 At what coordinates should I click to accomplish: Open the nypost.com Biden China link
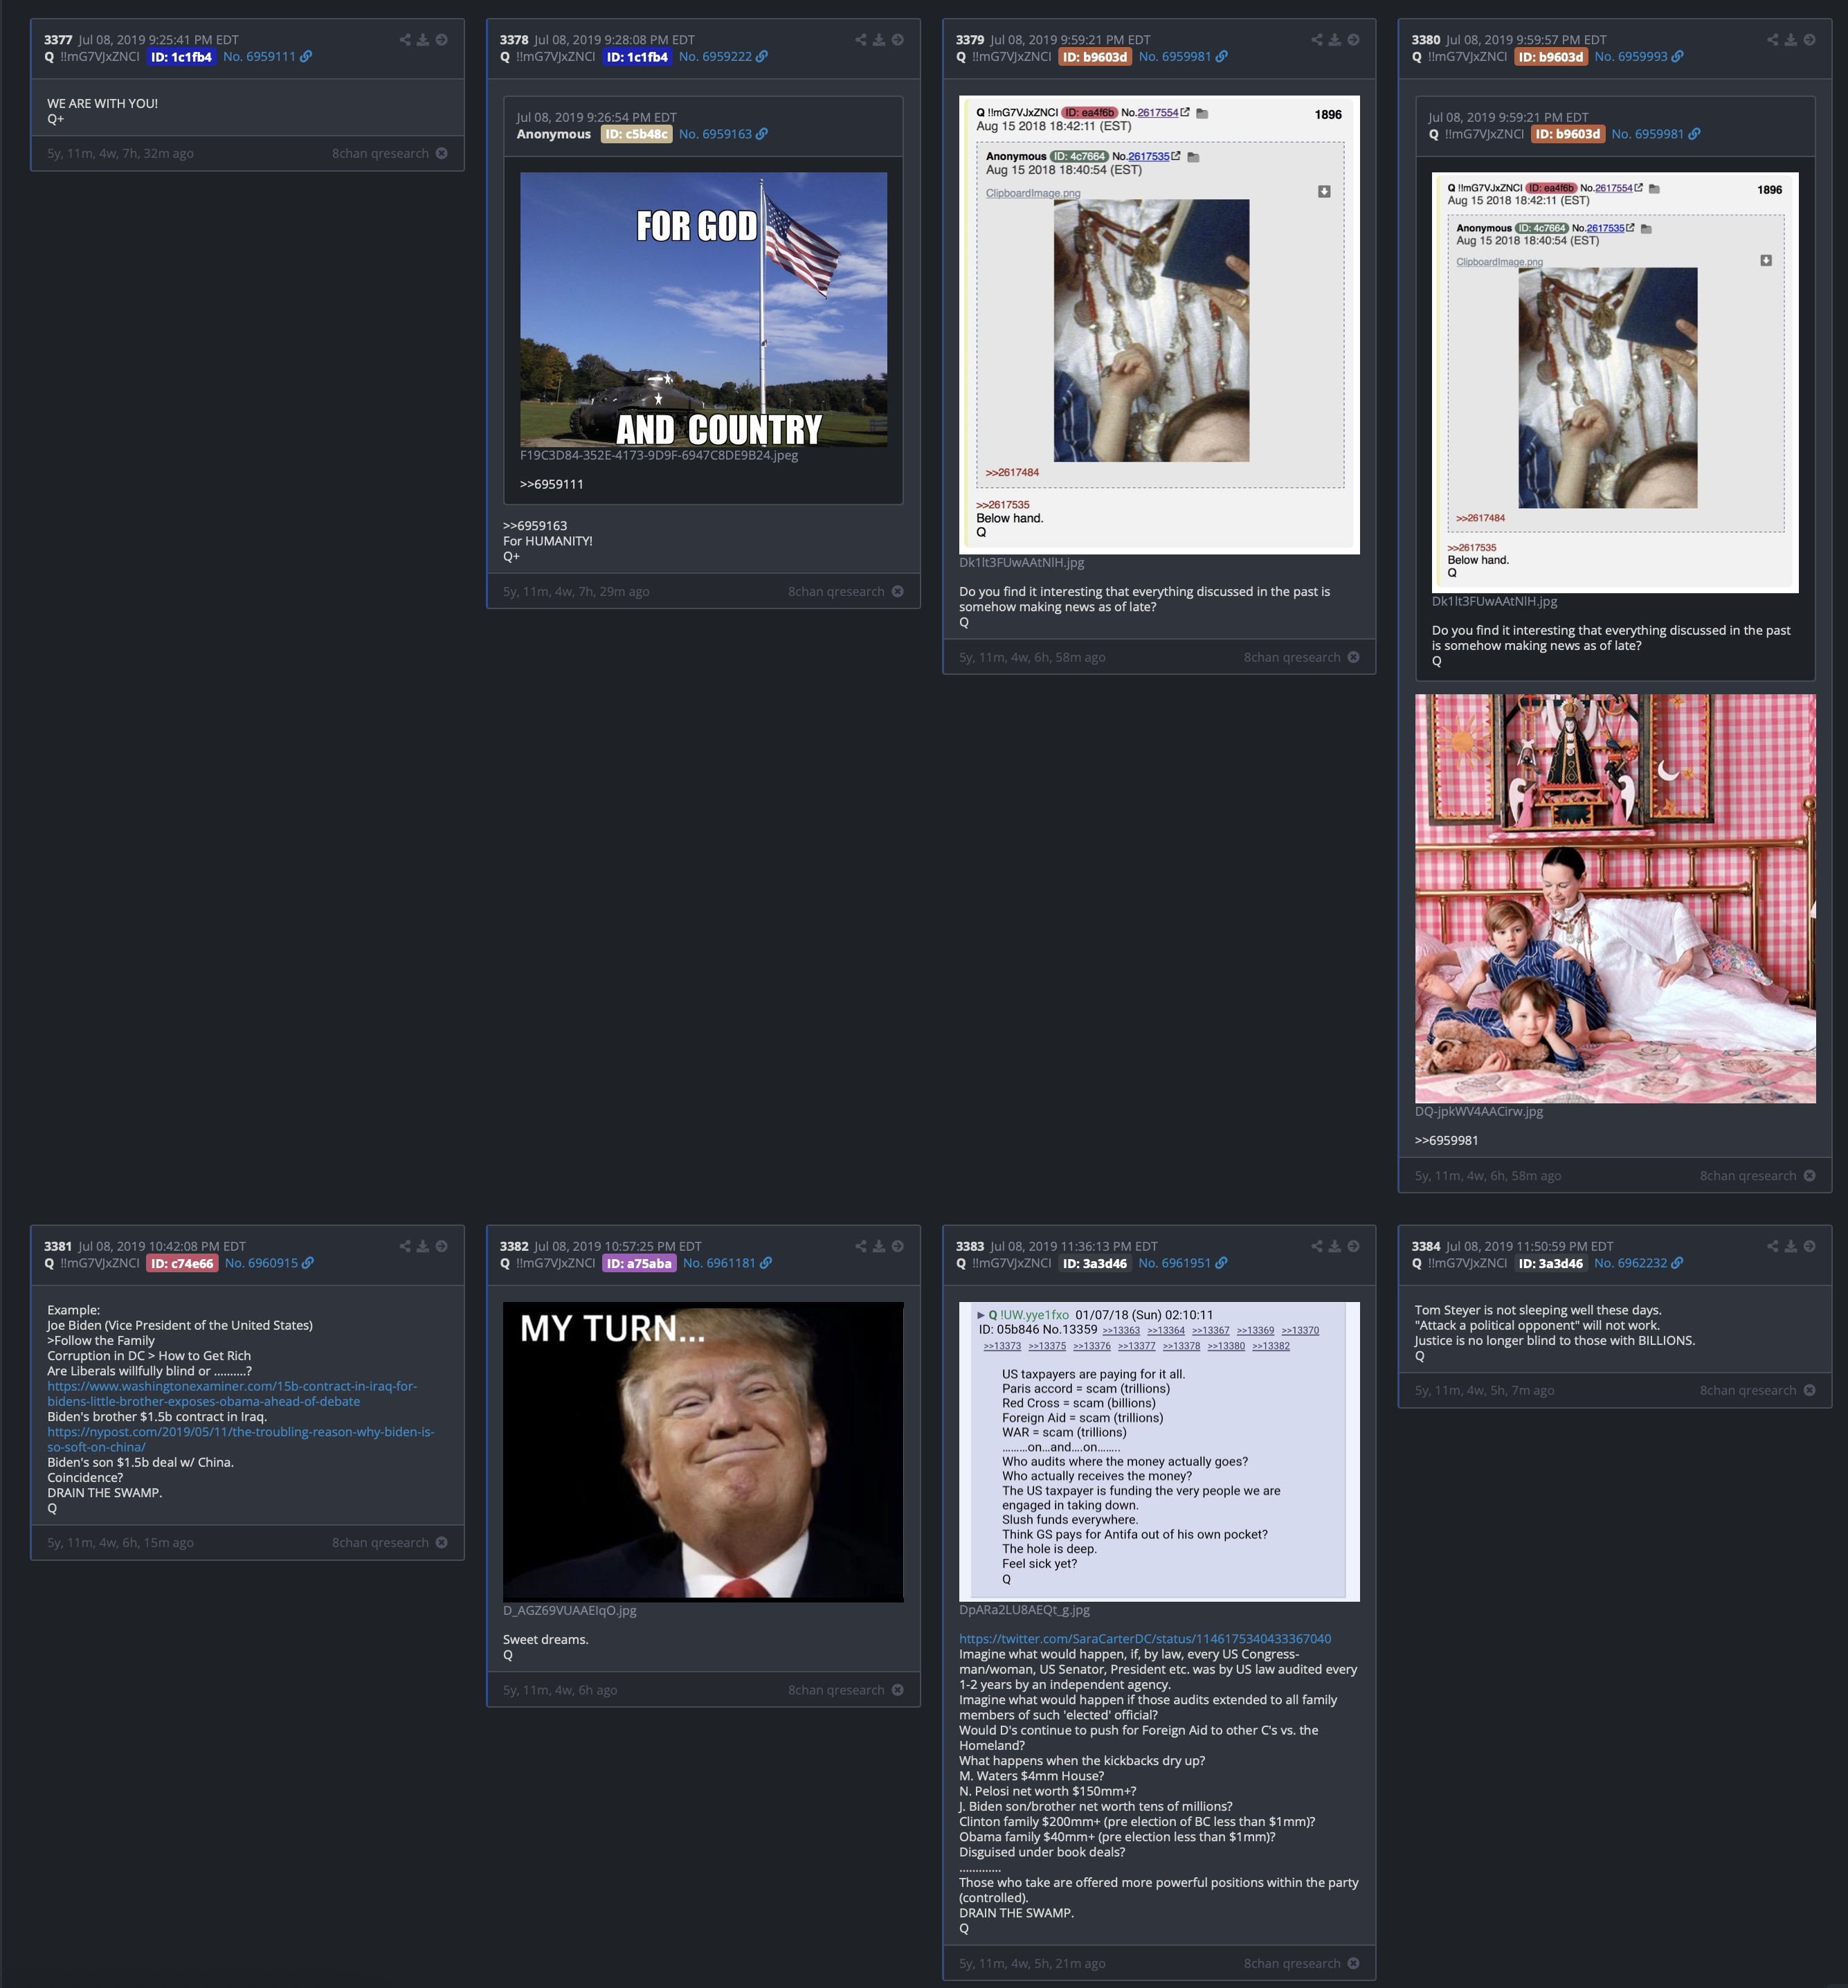(x=241, y=1439)
